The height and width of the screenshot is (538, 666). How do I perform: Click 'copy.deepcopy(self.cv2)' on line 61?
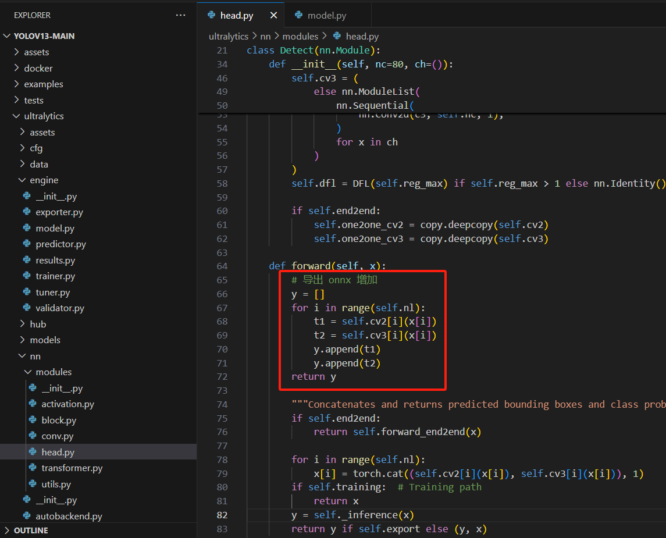point(484,225)
